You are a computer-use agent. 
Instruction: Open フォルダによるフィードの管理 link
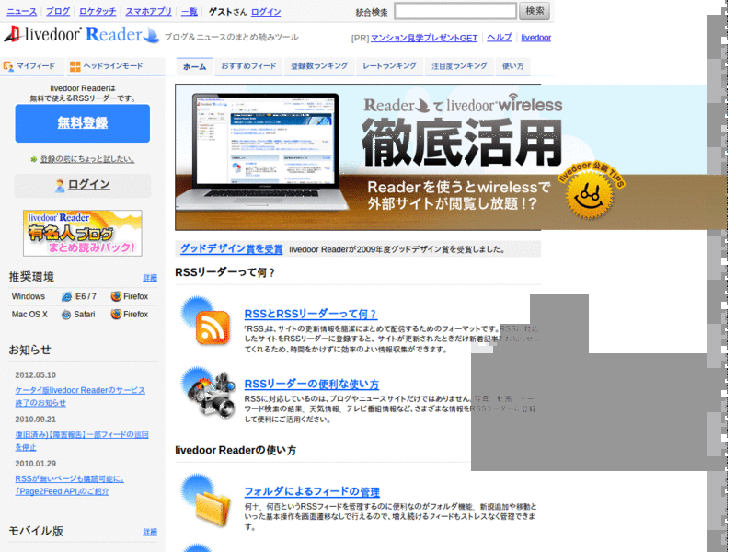click(x=312, y=491)
